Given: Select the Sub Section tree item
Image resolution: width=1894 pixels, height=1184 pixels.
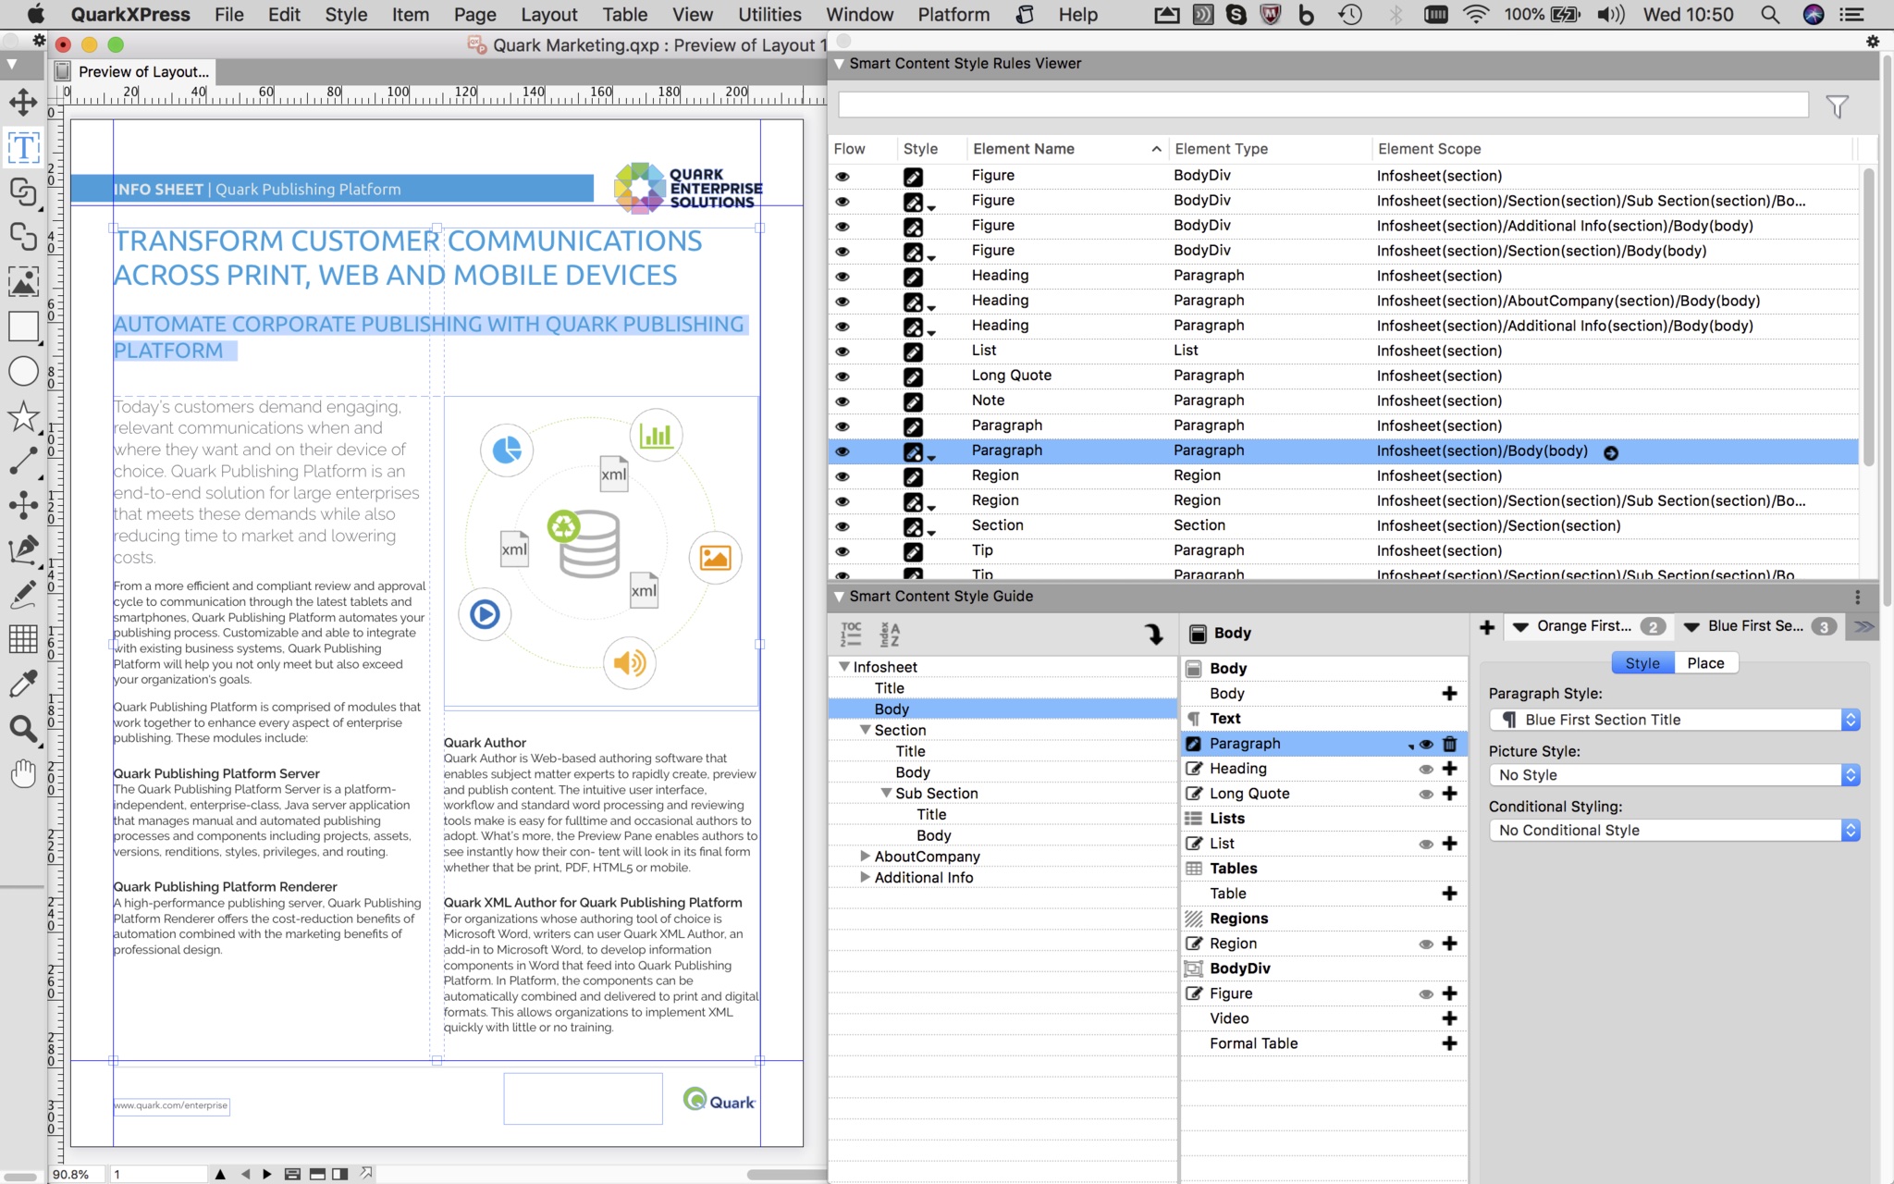Looking at the screenshot, I should (x=936, y=794).
